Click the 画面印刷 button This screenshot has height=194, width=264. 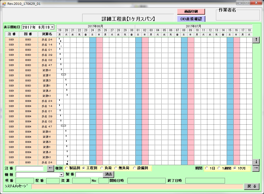click(191, 12)
